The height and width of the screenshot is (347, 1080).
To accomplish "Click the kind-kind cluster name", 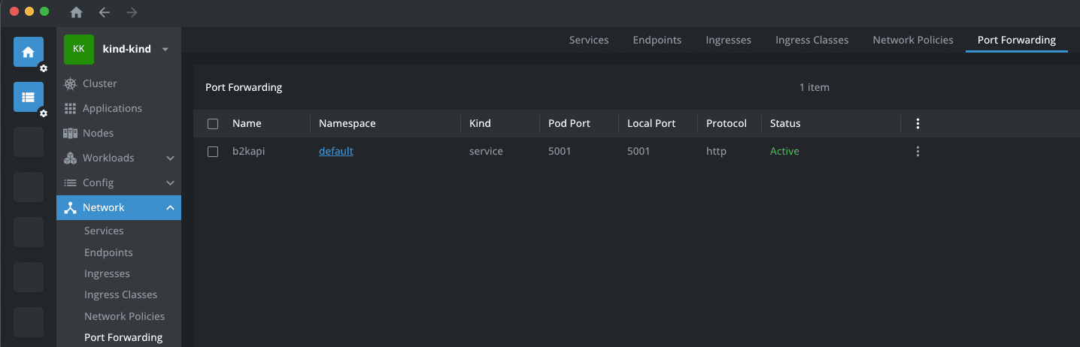I will pyautogui.click(x=126, y=49).
